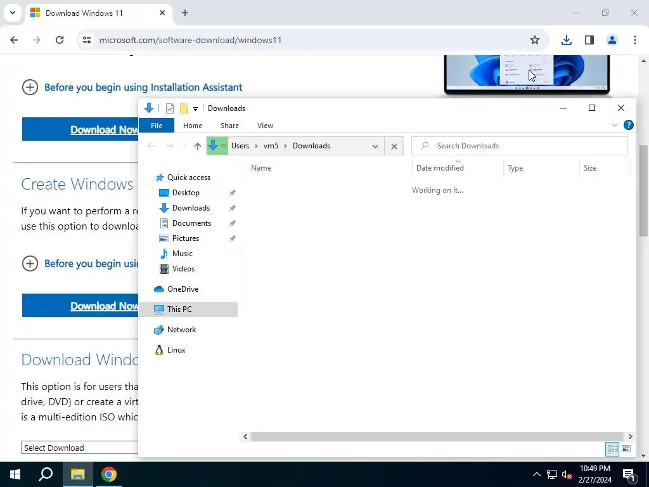Select Network in navigation pane
This screenshot has width=649, height=487.
(181, 330)
